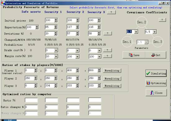
Task: Adjust Player 2 Security 1 stake stepper
Action: pos(56,78)
